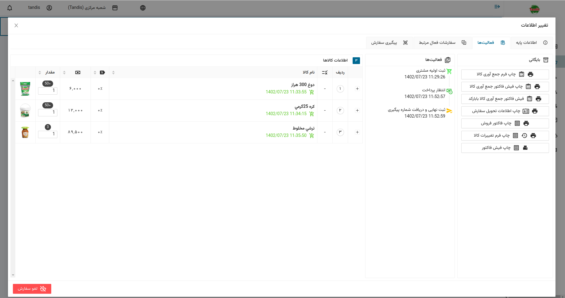Open the language globe icon

pyautogui.click(x=143, y=8)
